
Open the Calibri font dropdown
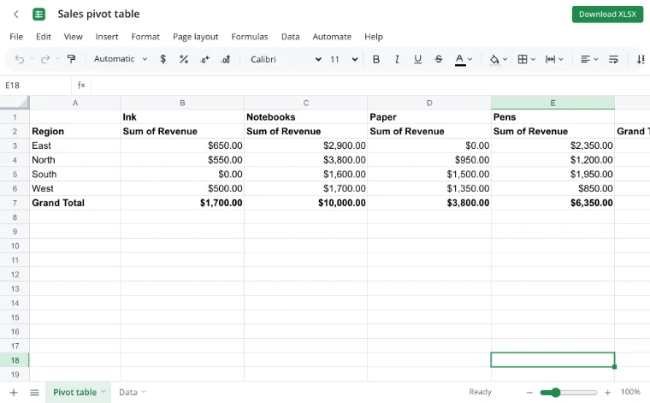(286, 59)
